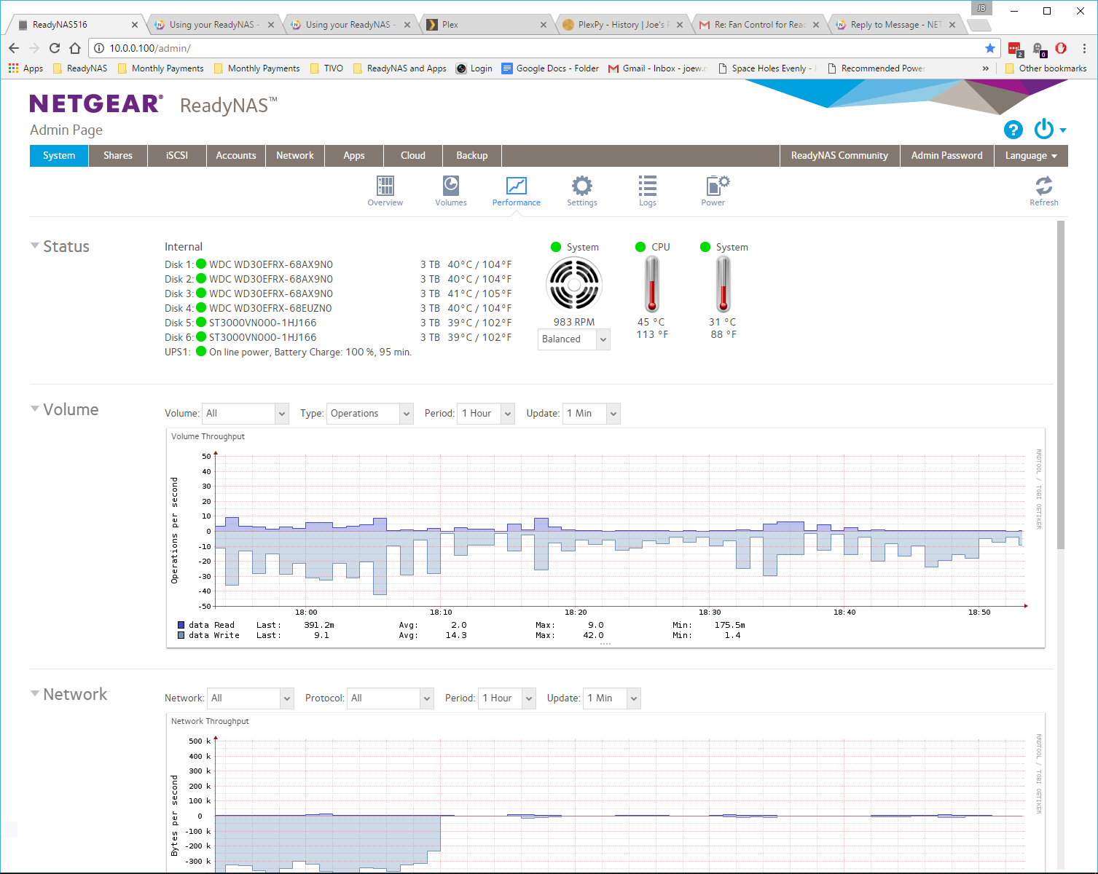The height and width of the screenshot is (874, 1098).
Task: Switch to Reply to Message browser tab
Action: point(896,25)
